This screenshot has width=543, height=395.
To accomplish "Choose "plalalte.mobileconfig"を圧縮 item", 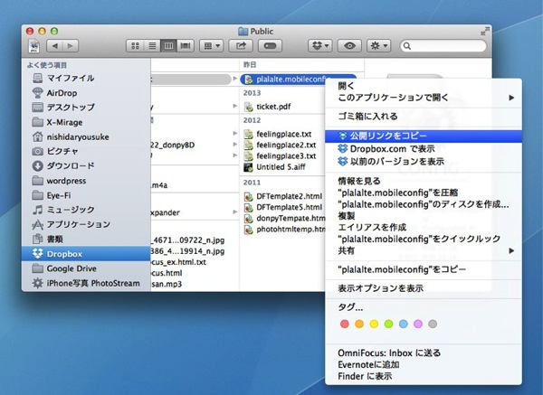I will point(424,193).
